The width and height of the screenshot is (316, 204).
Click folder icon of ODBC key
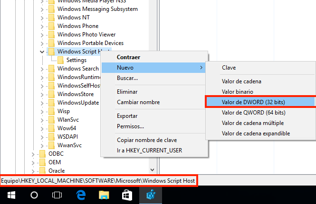pos(42,154)
